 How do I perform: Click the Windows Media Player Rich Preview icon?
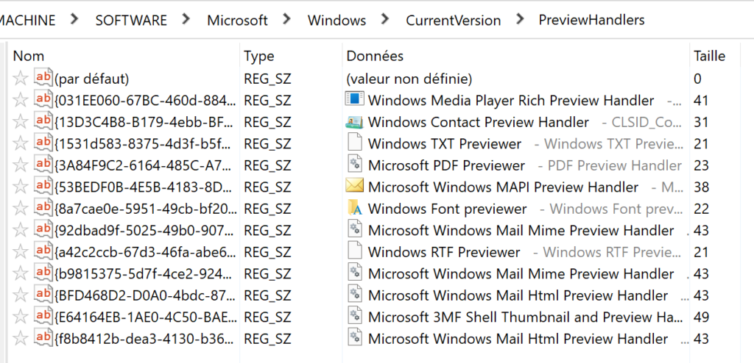pyautogui.click(x=355, y=99)
